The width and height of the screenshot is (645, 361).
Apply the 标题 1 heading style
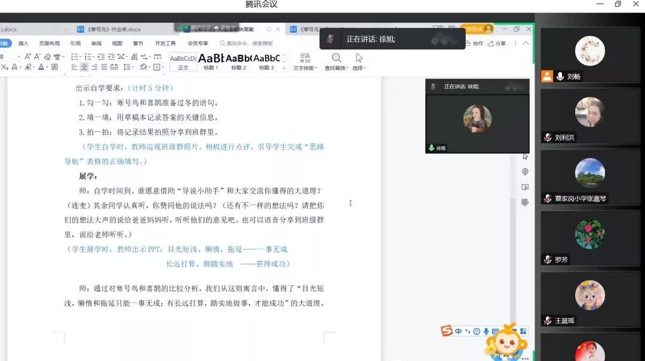coord(211,62)
